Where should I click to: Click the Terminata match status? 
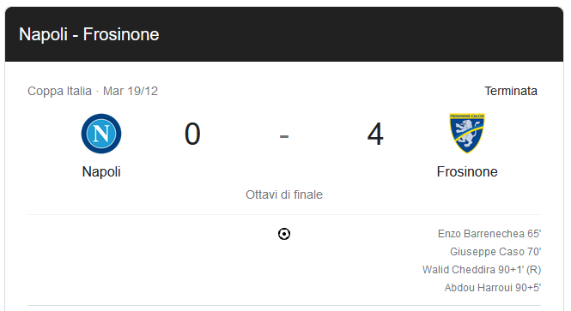click(511, 91)
